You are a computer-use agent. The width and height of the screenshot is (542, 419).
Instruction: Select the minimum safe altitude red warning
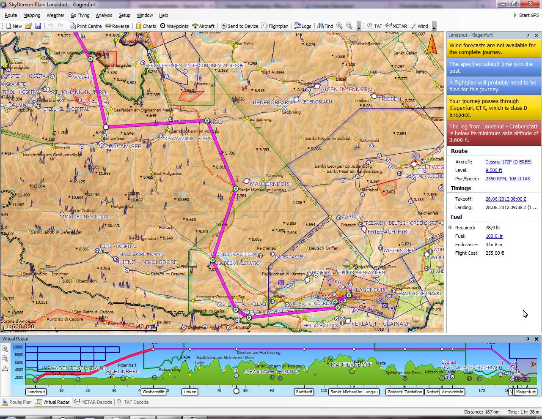(x=494, y=133)
